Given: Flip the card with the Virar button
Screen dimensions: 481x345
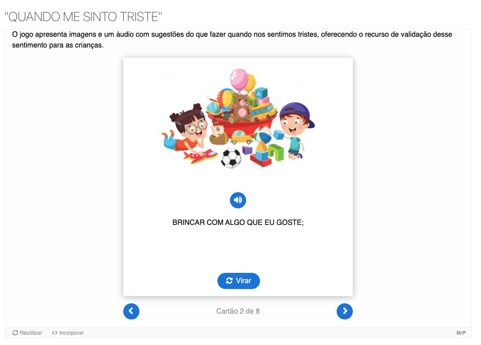Looking at the screenshot, I should (238, 281).
